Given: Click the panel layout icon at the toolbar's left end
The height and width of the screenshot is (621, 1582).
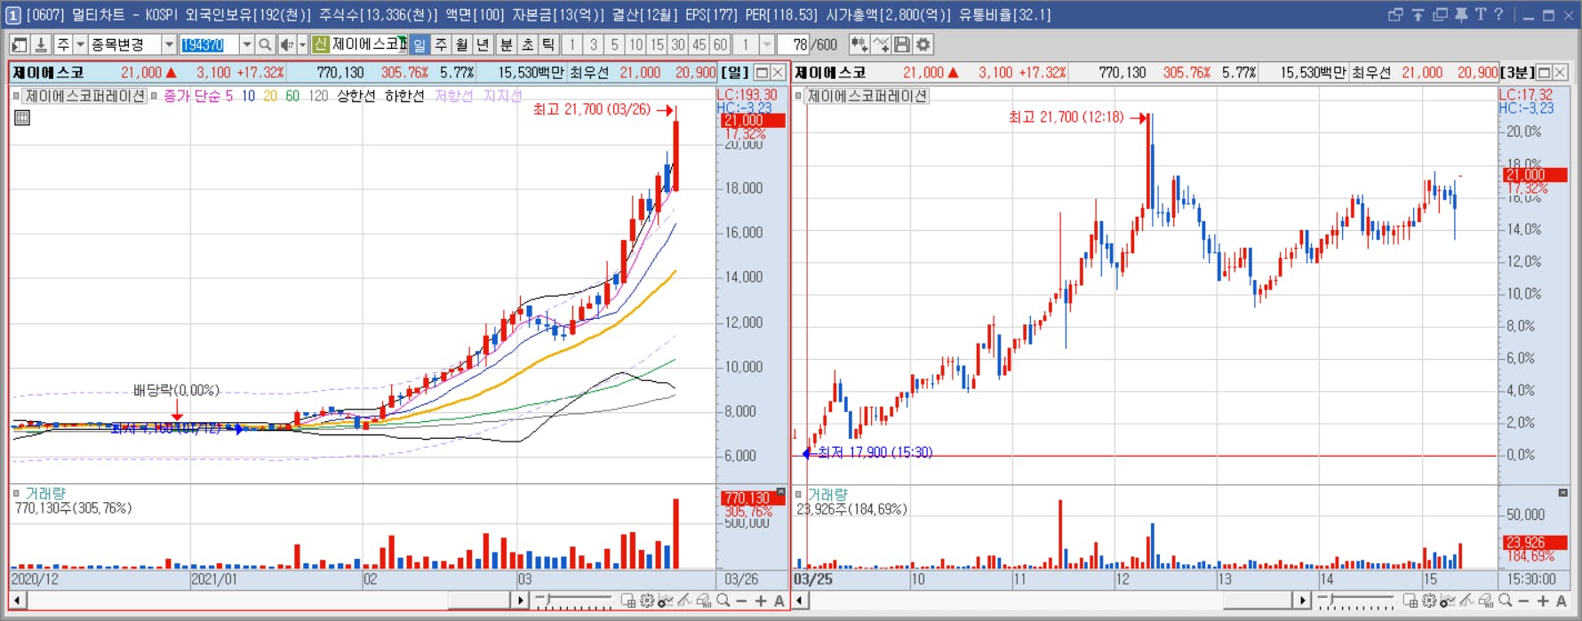Looking at the screenshot, I should (20, 44).
